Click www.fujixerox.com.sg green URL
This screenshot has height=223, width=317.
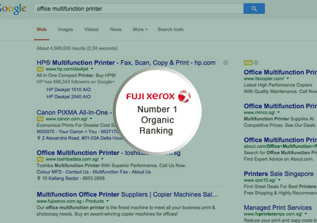[x=59, y=201]
